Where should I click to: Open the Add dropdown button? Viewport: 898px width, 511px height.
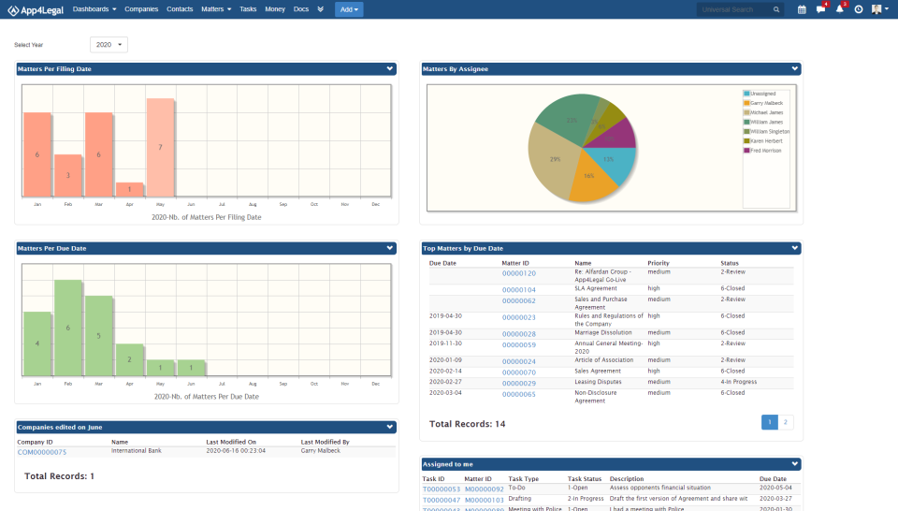click(349, 9)
